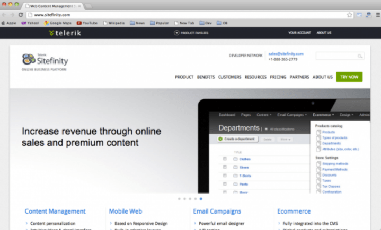Go back with the browser back arrow
The width and height of the screenshot is (381, 230).
point(4,15)
